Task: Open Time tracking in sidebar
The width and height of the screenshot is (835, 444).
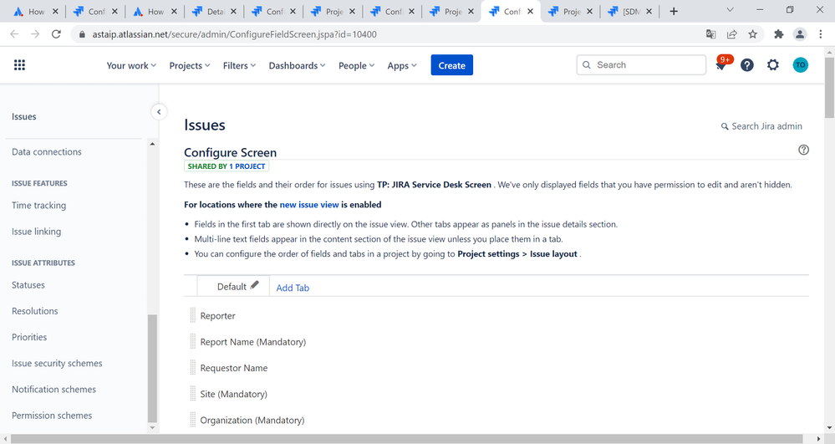Action: (39, 205)
